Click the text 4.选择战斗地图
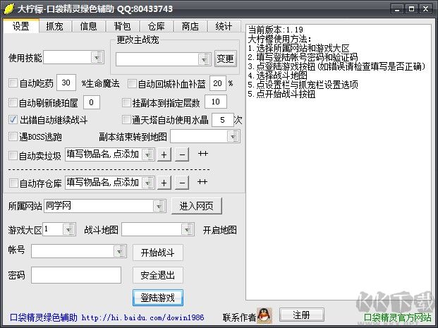The width and height of the screenshot is (438, 328). tap(278, 75)
